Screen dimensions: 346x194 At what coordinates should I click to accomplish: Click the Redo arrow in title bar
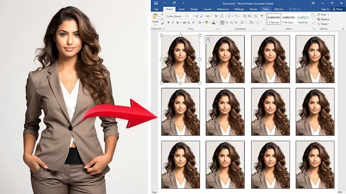174,3
